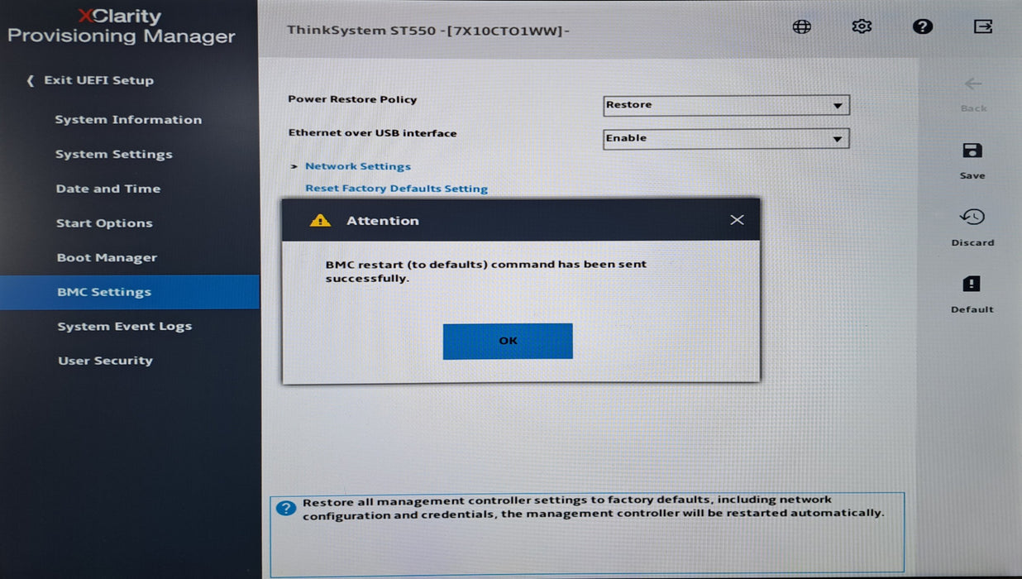Click the yellow warning triangle icon
Image resolution: width=1022 pixels, height=579 pixels.
click(x=320, y=221)
